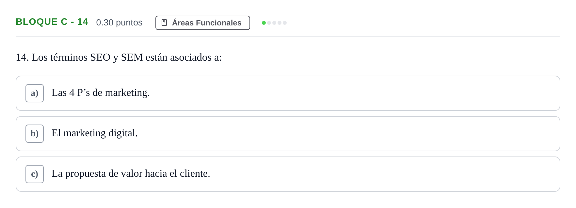Screen dimensions: 576x208
Task: Select answer a) Las 4 P's de marketing
Action: point(288,93)
